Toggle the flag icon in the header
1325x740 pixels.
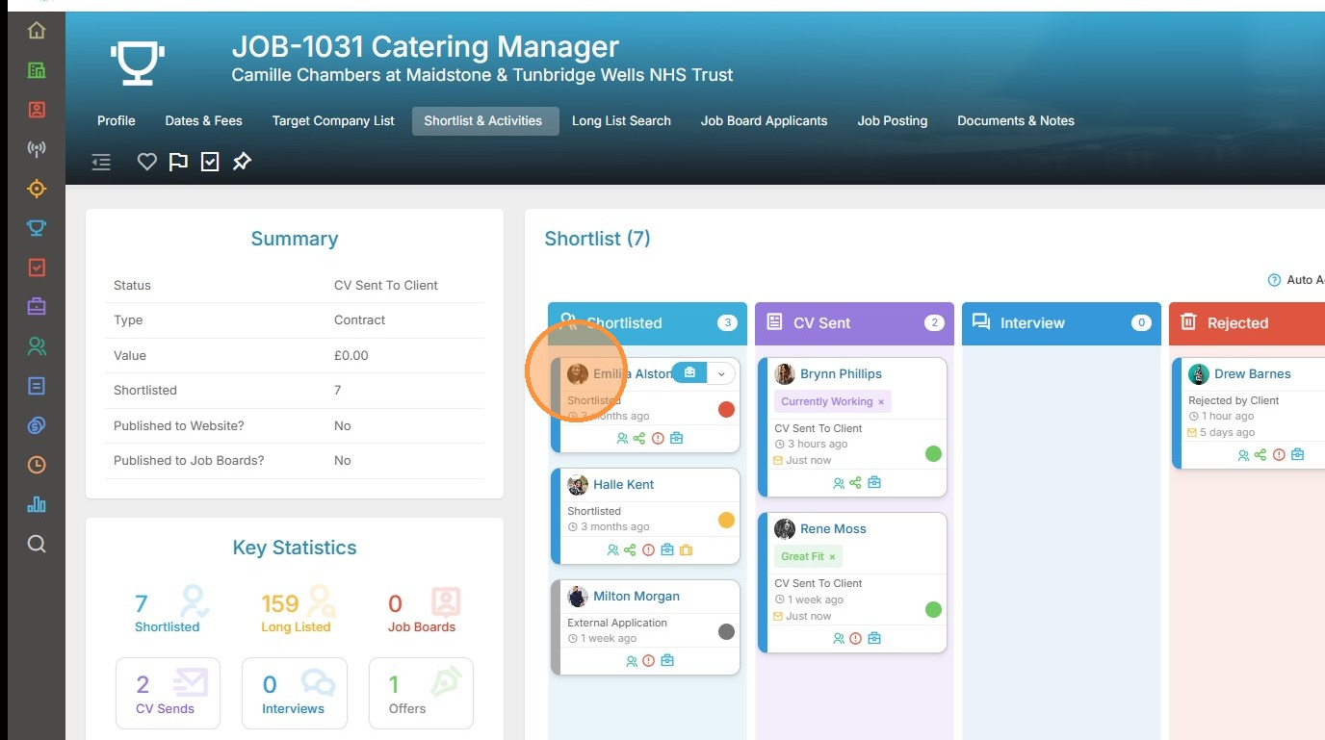pyautogui.click(x=178, y=162)
